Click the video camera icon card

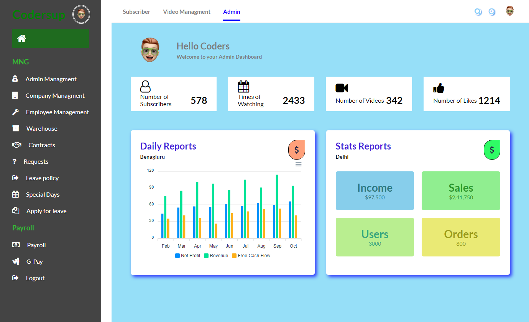point(342,88)
